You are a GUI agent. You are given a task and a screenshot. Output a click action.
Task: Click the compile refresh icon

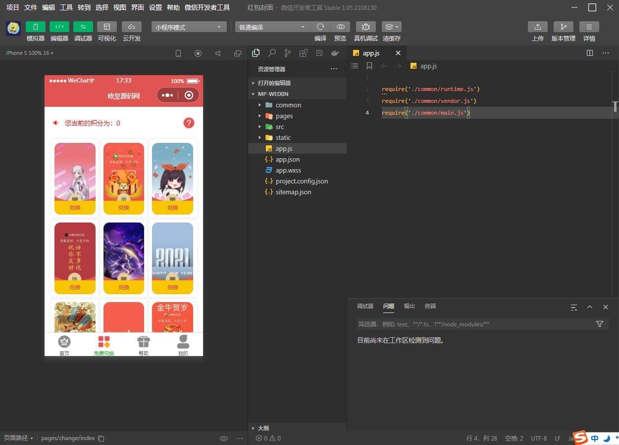320,27
